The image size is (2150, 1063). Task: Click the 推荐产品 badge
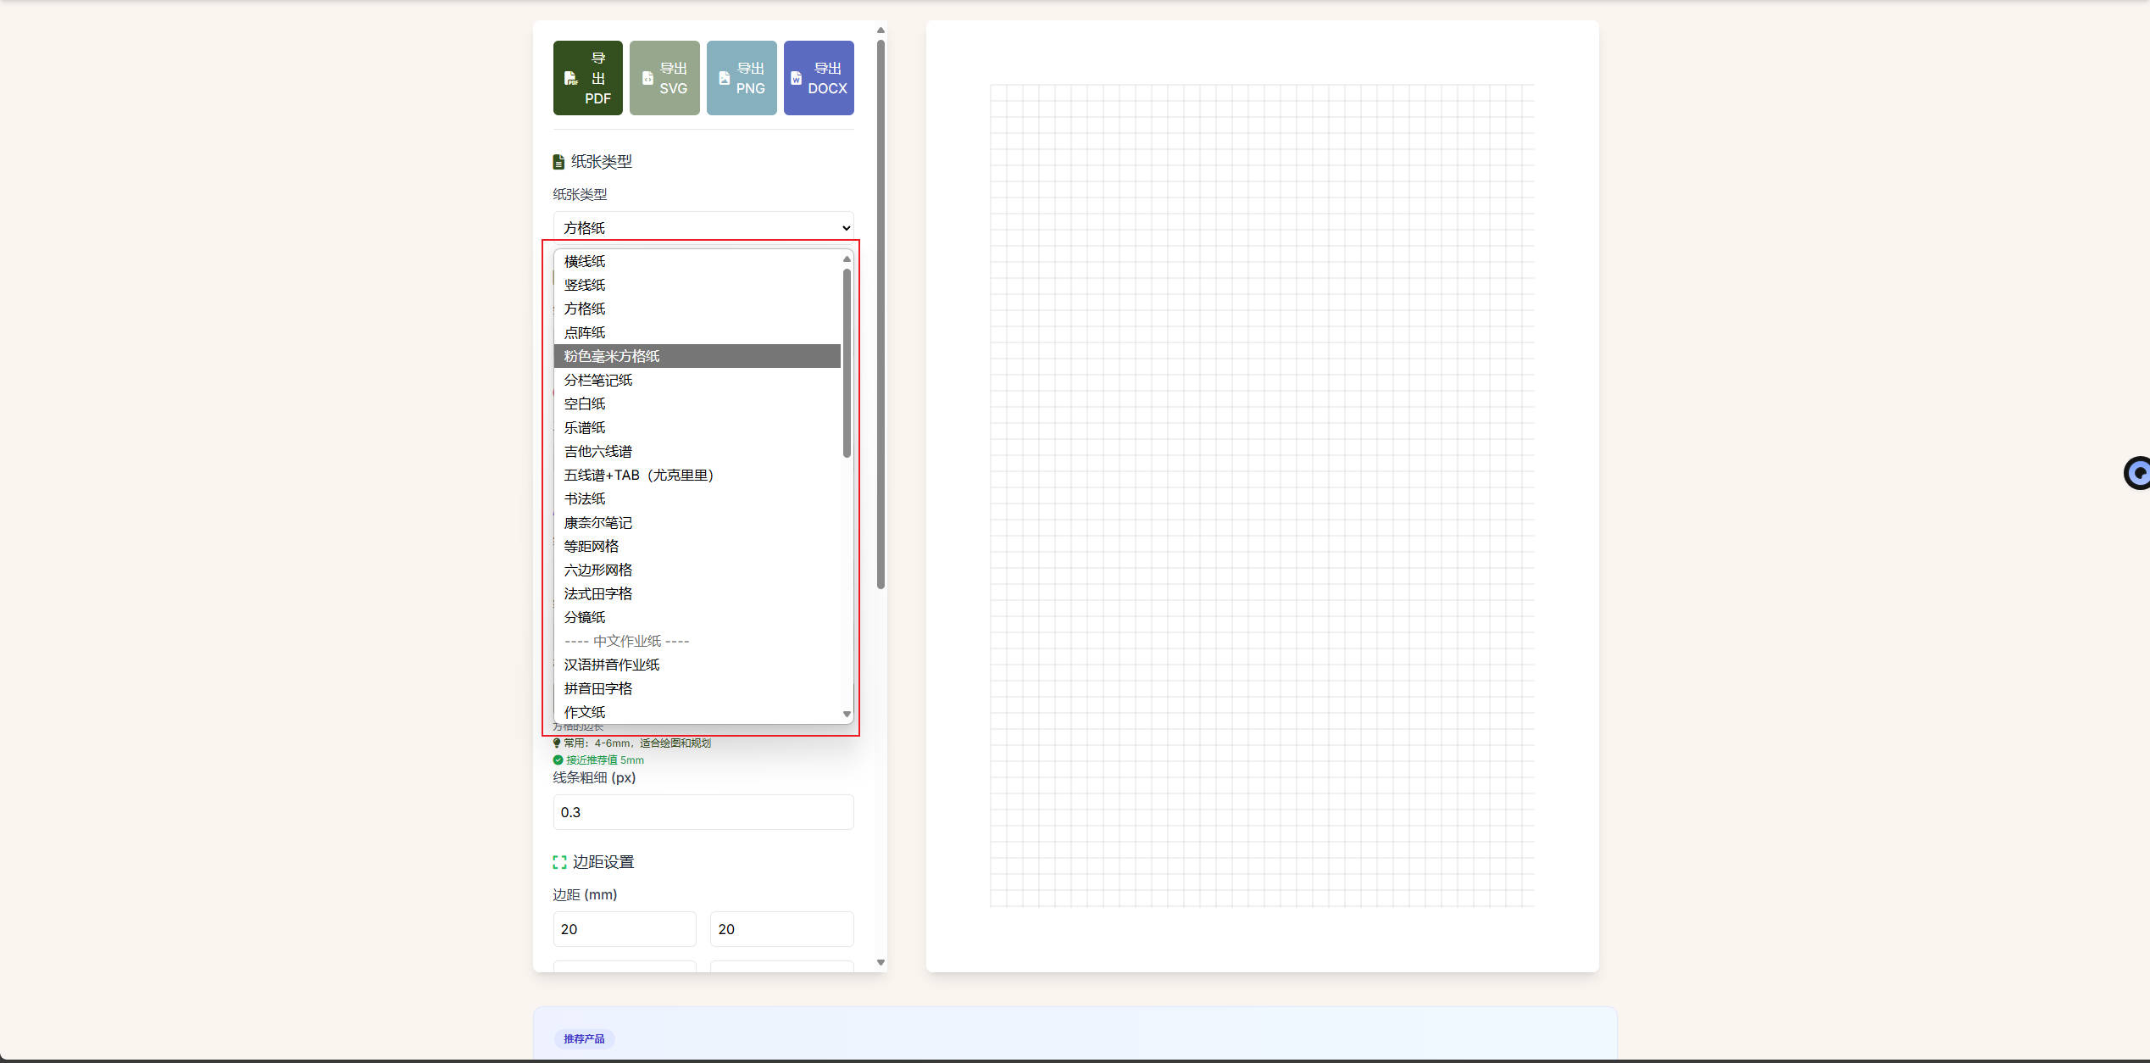point(584,1038)
